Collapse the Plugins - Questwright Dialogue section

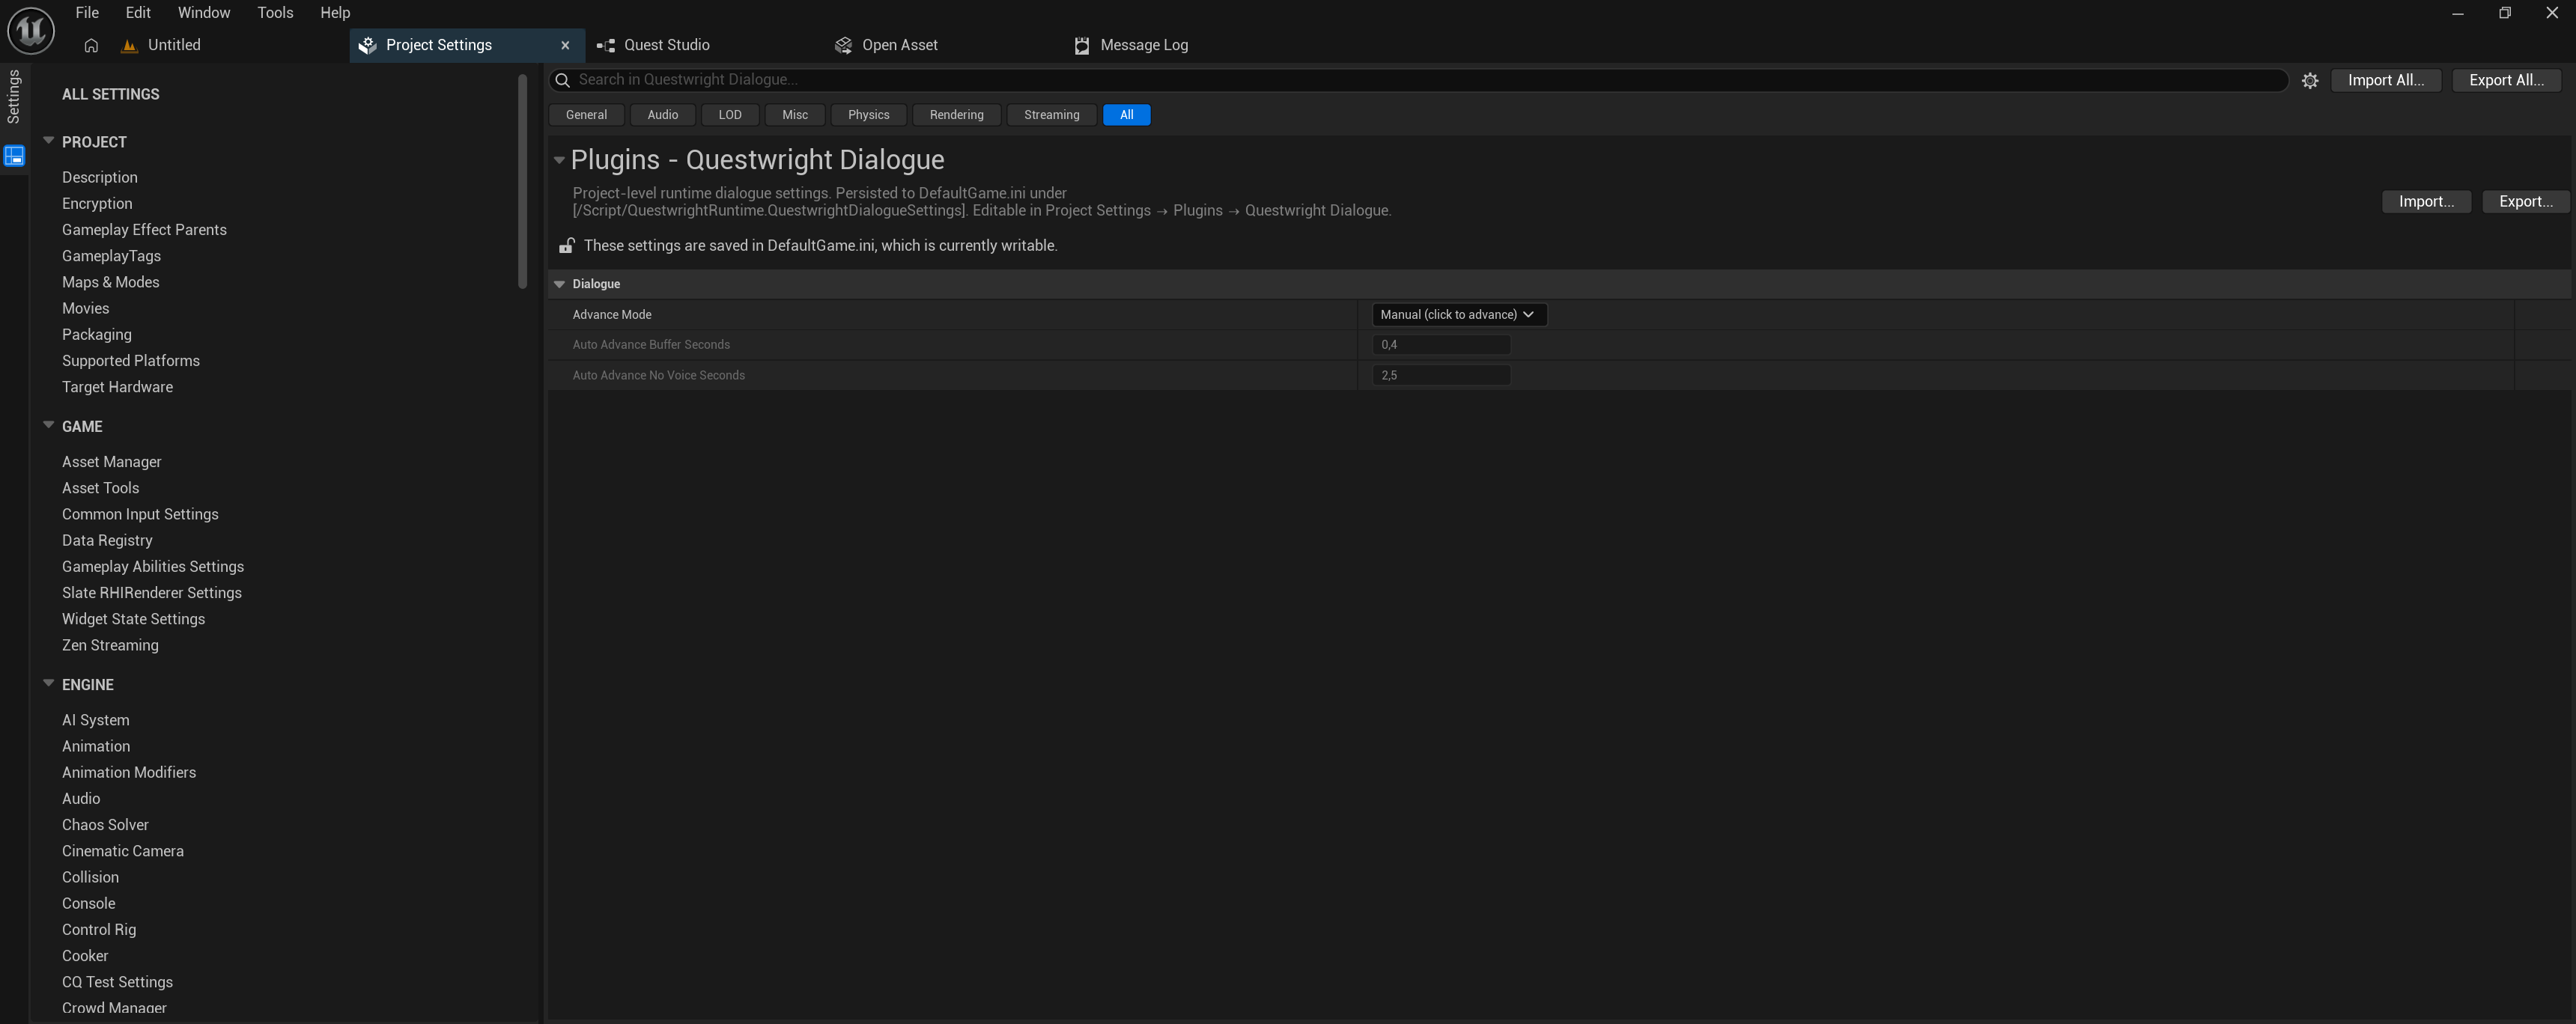coord(559,160)
